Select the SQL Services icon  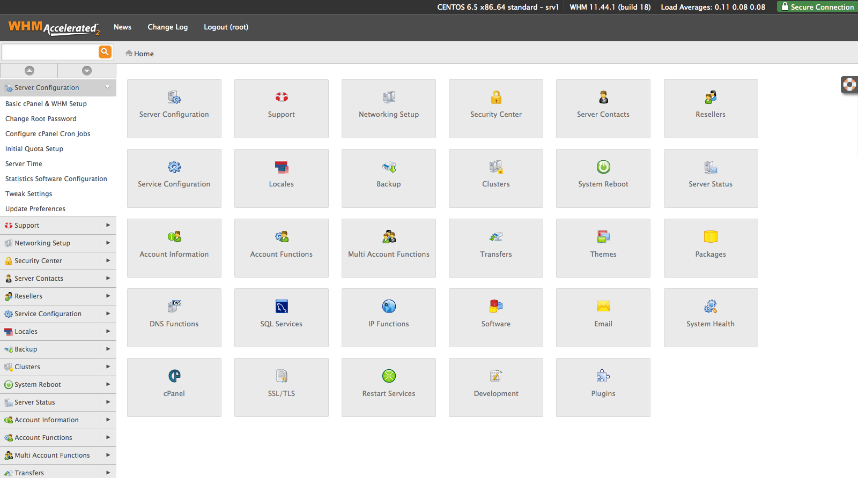click(x=282, y=307)
